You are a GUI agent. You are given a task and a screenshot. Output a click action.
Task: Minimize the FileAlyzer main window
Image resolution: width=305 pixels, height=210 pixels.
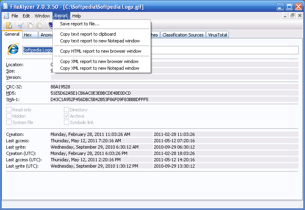point(280,7)
